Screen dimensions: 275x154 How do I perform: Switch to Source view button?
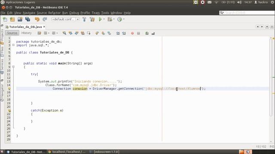coord(12,33)
